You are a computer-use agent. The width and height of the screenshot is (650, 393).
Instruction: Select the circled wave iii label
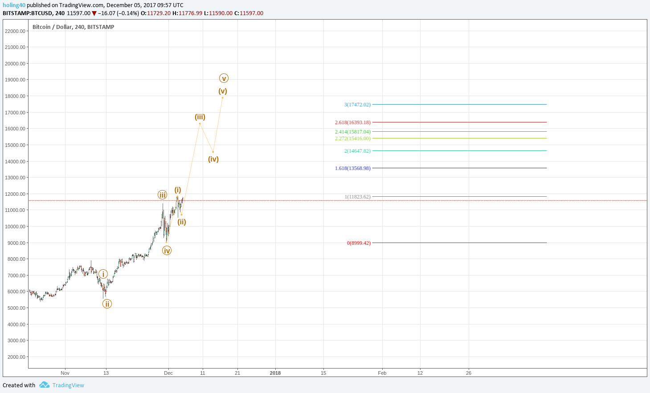pos(163,195)
